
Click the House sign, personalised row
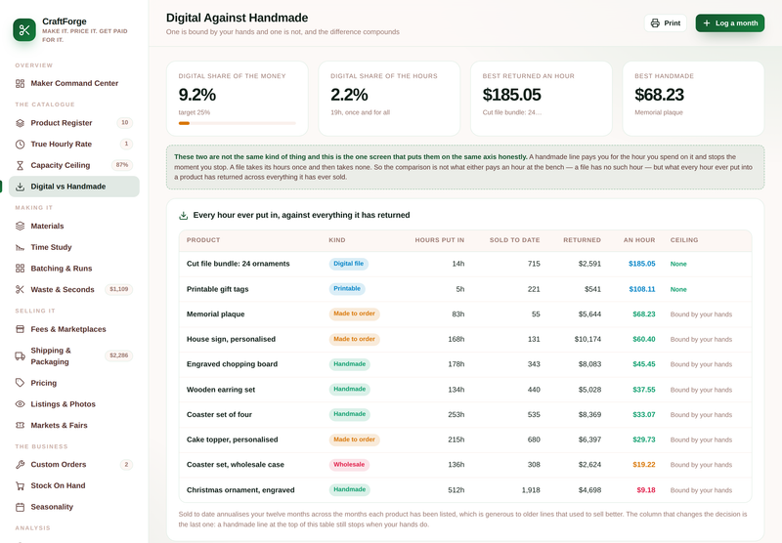click(465, 339)
